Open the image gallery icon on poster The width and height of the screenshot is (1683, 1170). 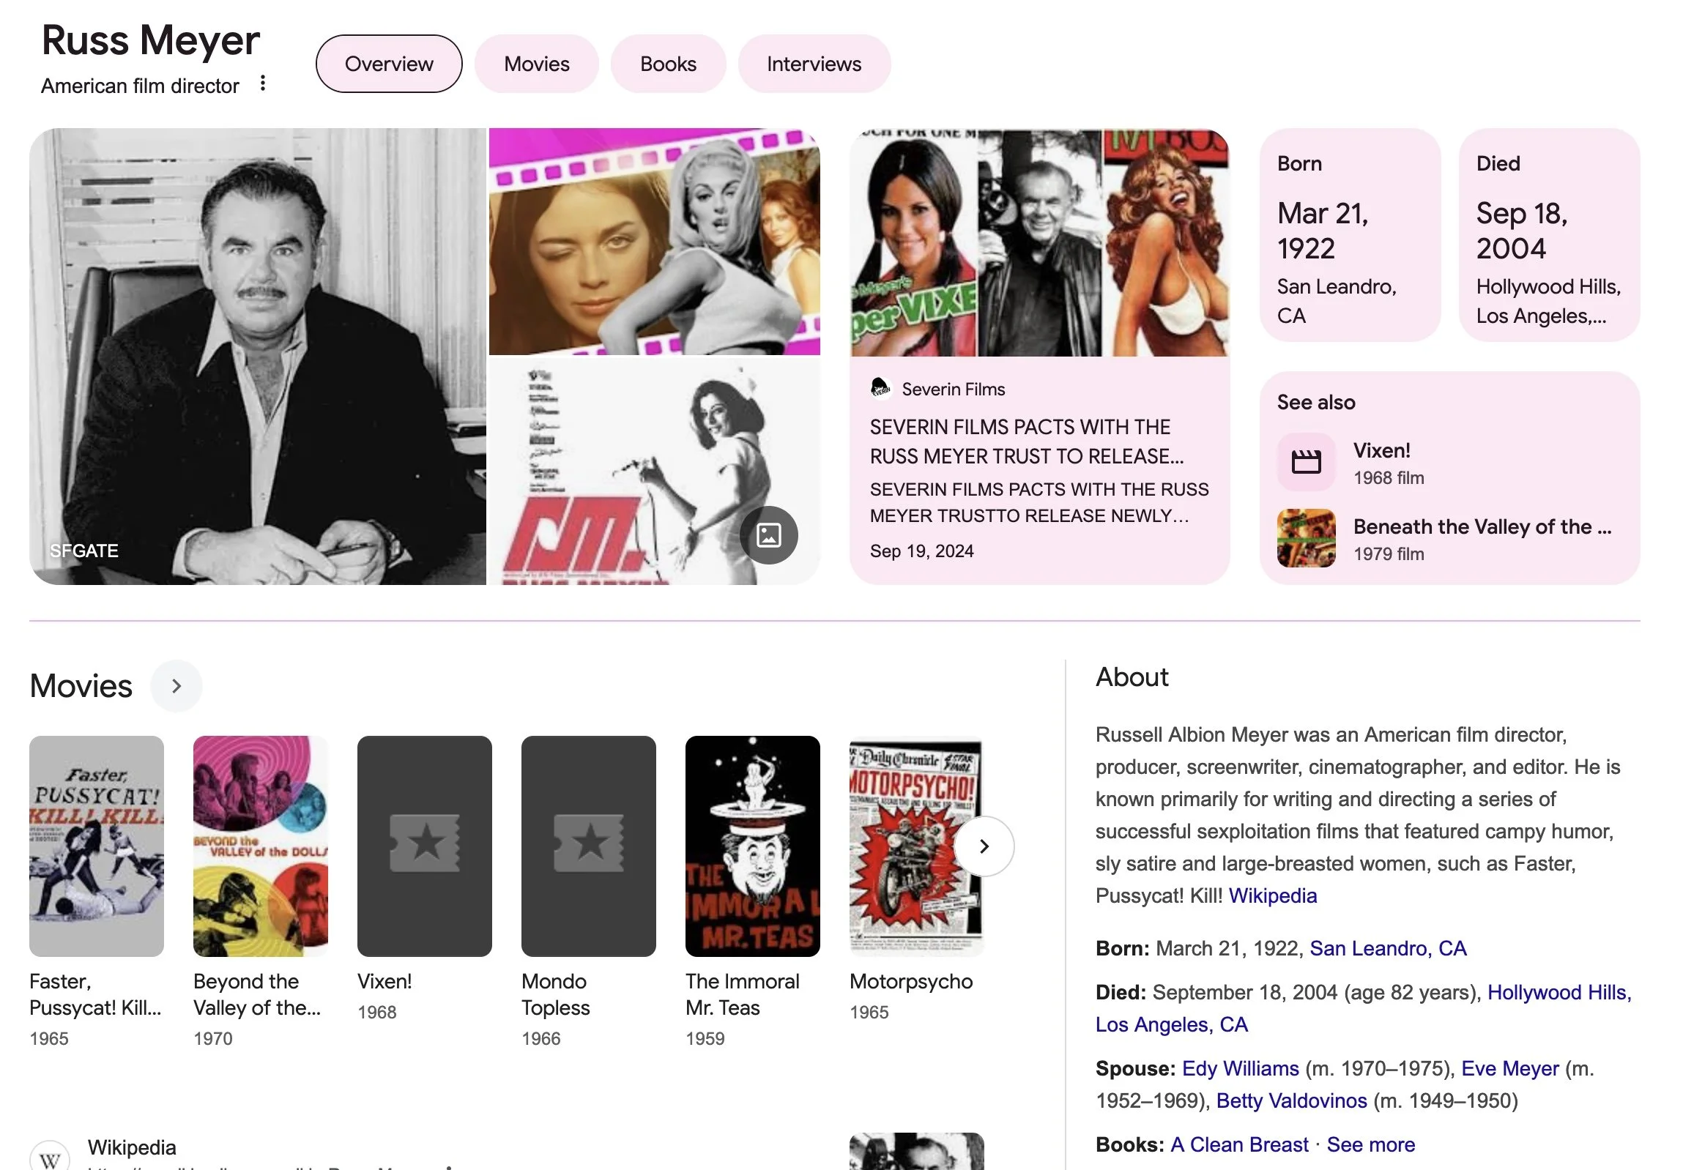click(768, 534)
